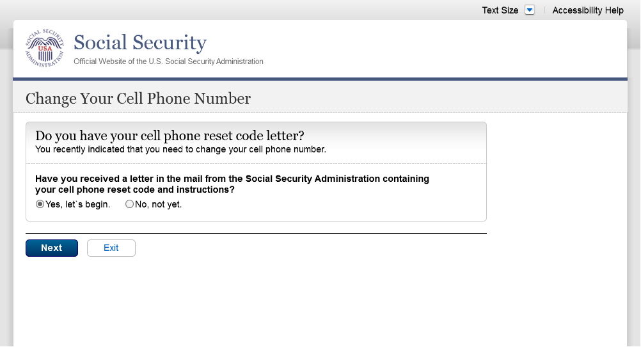
Task: Click the Change Your Cell Phone Number heading
Action: pos(138,99)
